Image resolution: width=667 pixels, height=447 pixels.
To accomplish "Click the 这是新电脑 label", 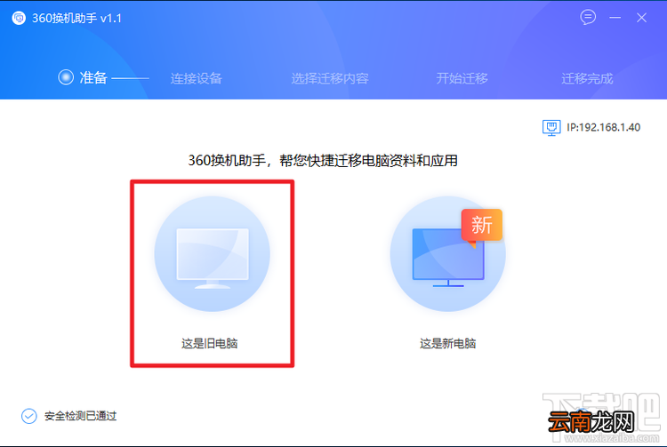I will click(448, 343).
